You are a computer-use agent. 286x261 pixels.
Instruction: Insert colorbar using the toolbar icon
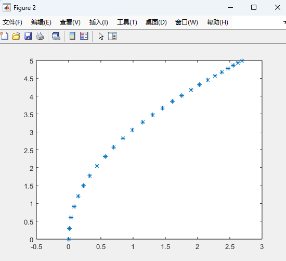point(72,36)
